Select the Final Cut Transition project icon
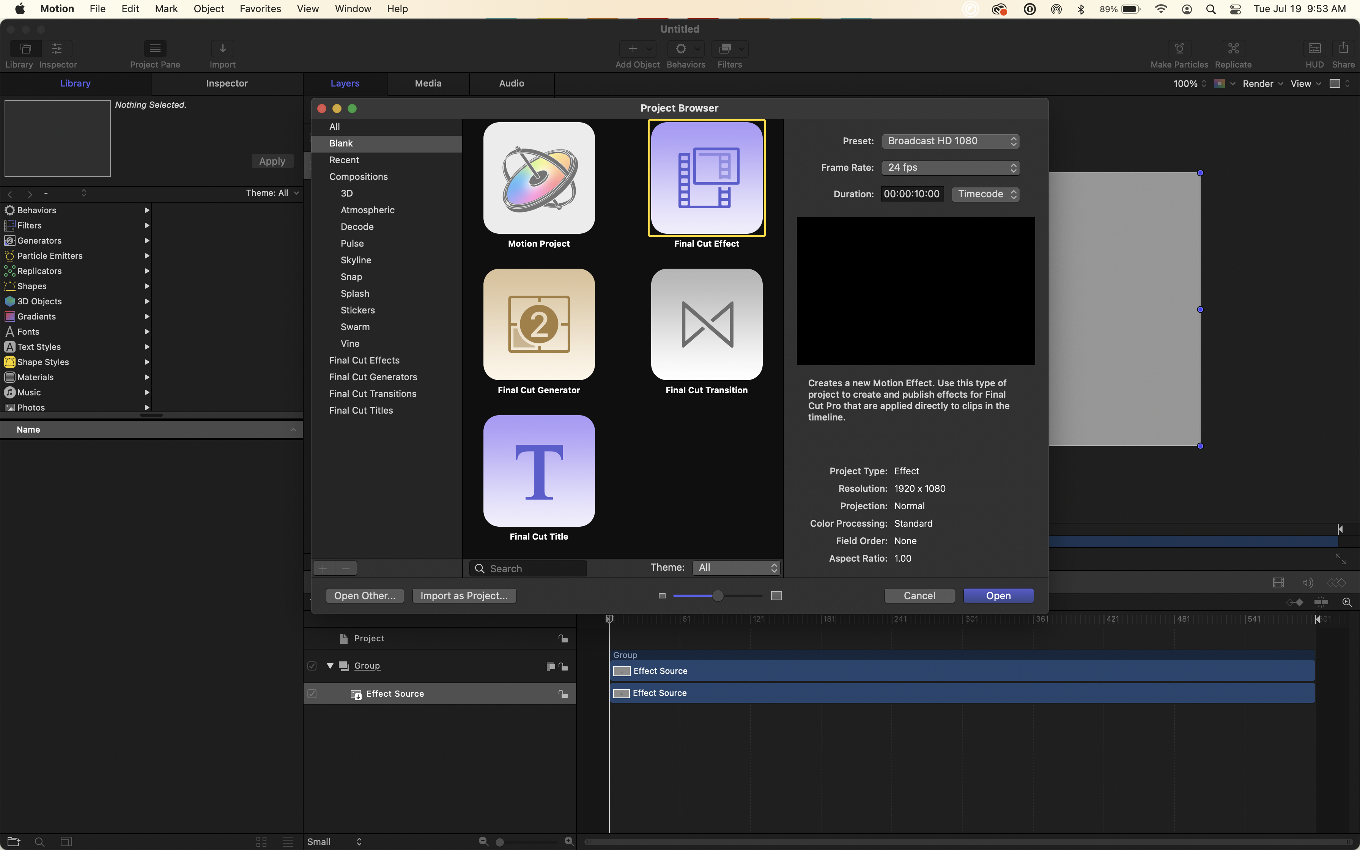The image size is (1360, 850). [x=707, y=324]
